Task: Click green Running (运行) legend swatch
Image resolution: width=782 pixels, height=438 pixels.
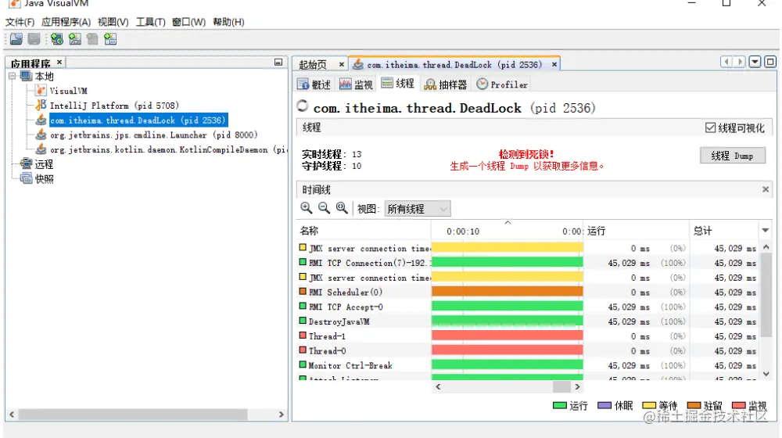Action: pyautogui.click(x=560, y=406)
